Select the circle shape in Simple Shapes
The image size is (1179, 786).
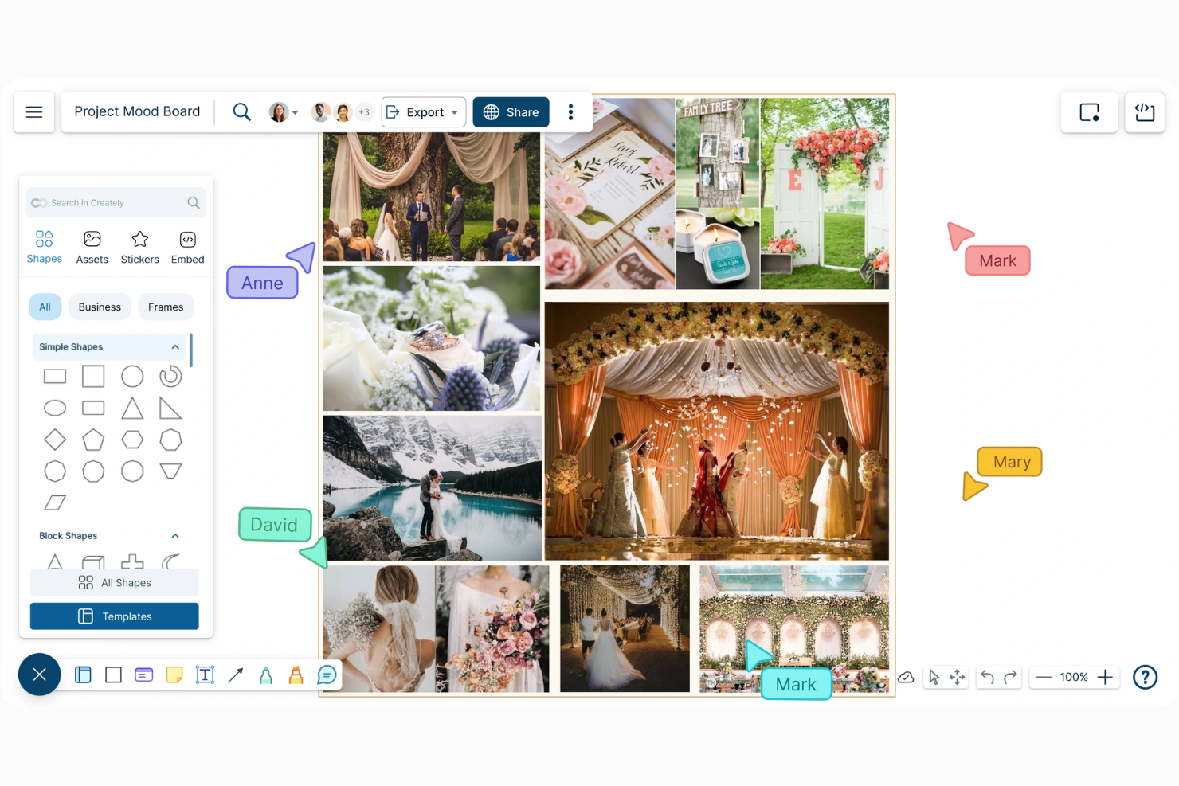[x=132, y=376]
